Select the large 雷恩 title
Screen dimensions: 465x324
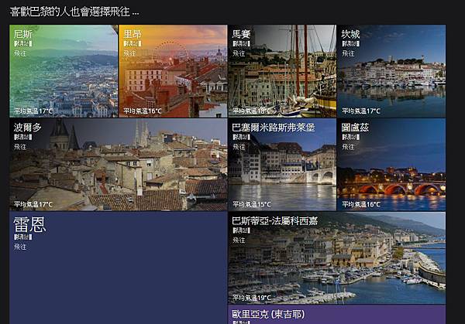tap(29, 224)
